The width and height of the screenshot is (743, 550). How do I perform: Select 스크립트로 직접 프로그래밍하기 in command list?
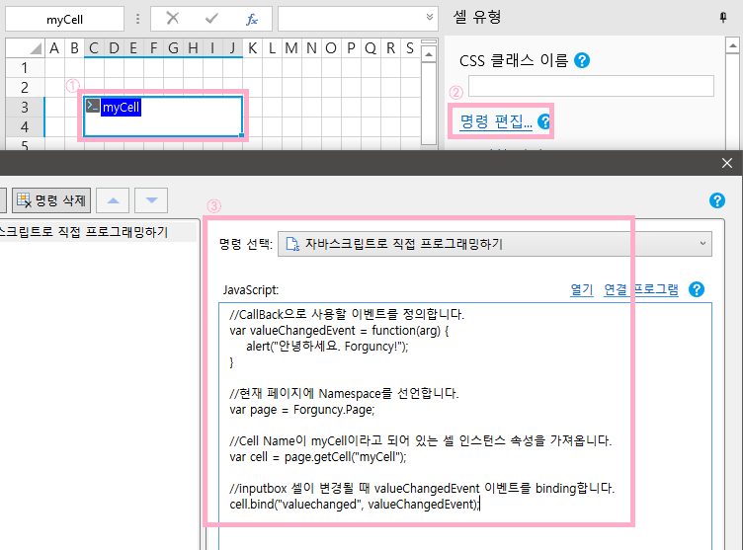click(84, 232)
